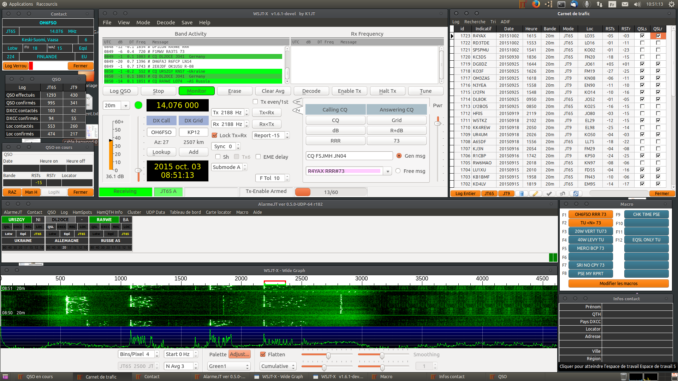
Task: Open the Decode menu in WSJT-X
Action: [x=166, y=23]
